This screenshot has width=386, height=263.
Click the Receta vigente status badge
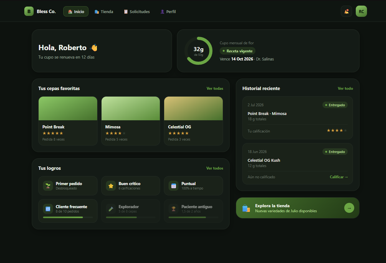tap(237, 51)
